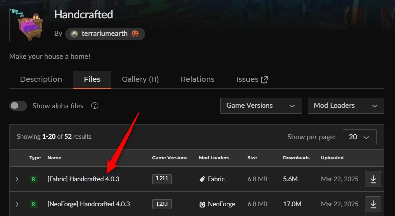Click the Size column header
Image resolution: width=395 pixels, height=216 pixels.
[252, 158]
